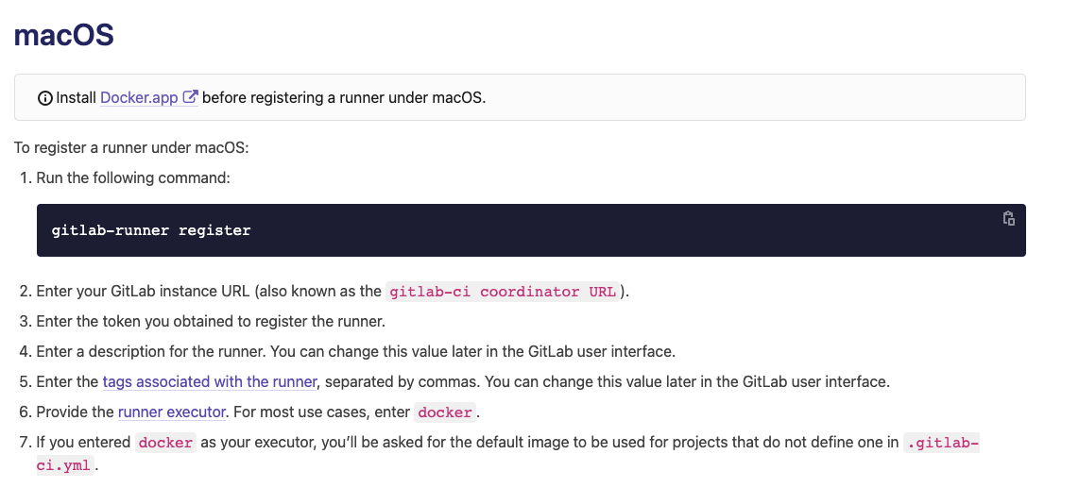Click the 'Enter a description for the runner' step

pyautogui.click(x=151, y=352)
